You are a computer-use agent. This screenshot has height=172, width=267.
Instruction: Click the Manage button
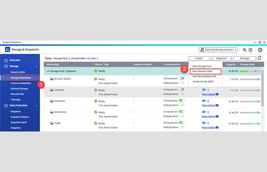[244, 58]
